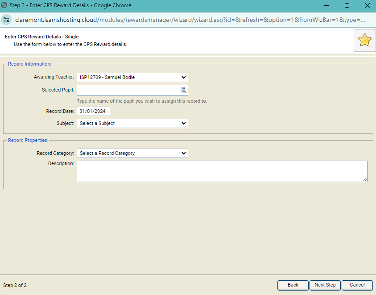Click the 'Selected Pupil:' label

[58, 90]
